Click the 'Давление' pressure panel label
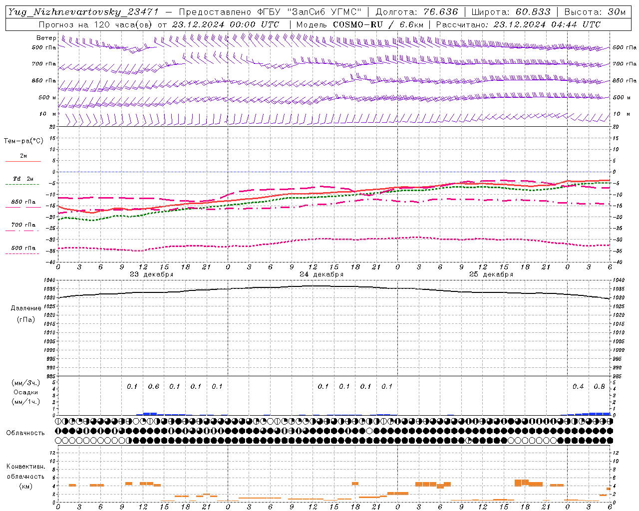Image resolution: width=639 pixels, height=511 pixels. 26,308
